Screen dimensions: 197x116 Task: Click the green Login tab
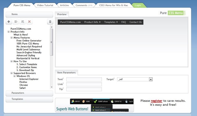pos(138,5)
